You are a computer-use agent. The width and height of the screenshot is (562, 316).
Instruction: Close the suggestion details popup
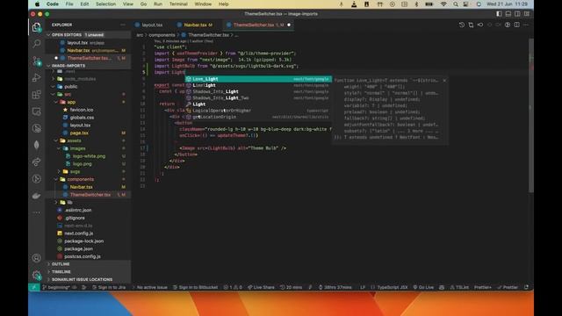[444, 80]
